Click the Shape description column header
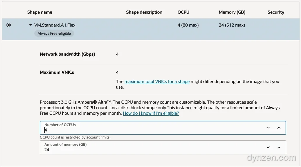Viewport: 301px width, 167px height. [x=144, y=12]
